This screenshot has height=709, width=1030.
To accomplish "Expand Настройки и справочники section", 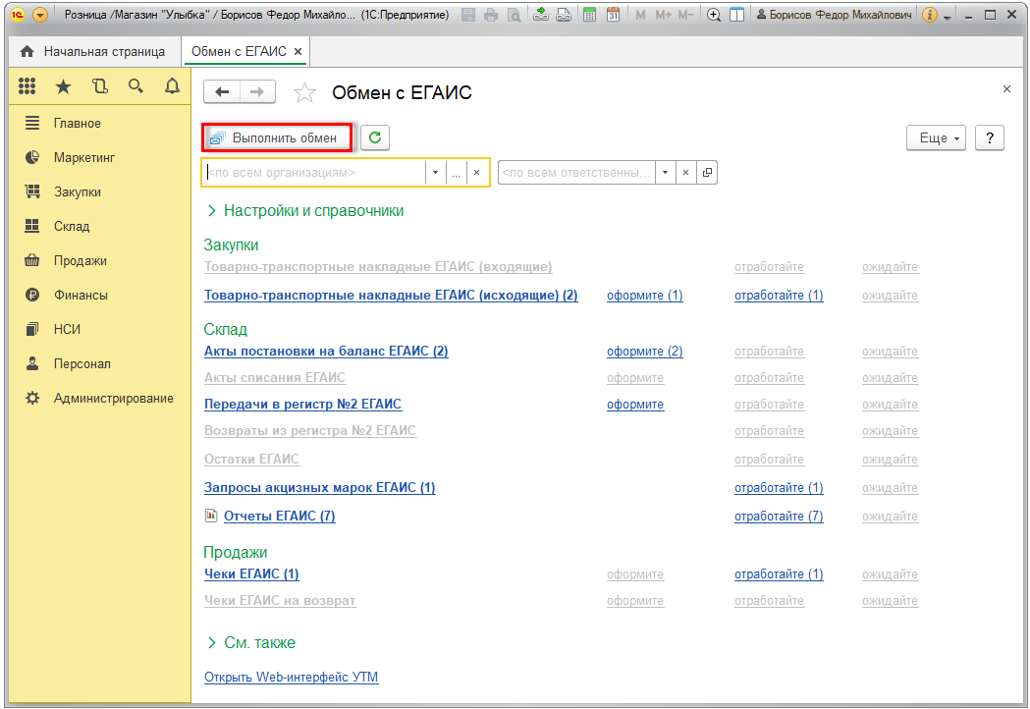I will [305, 210].
